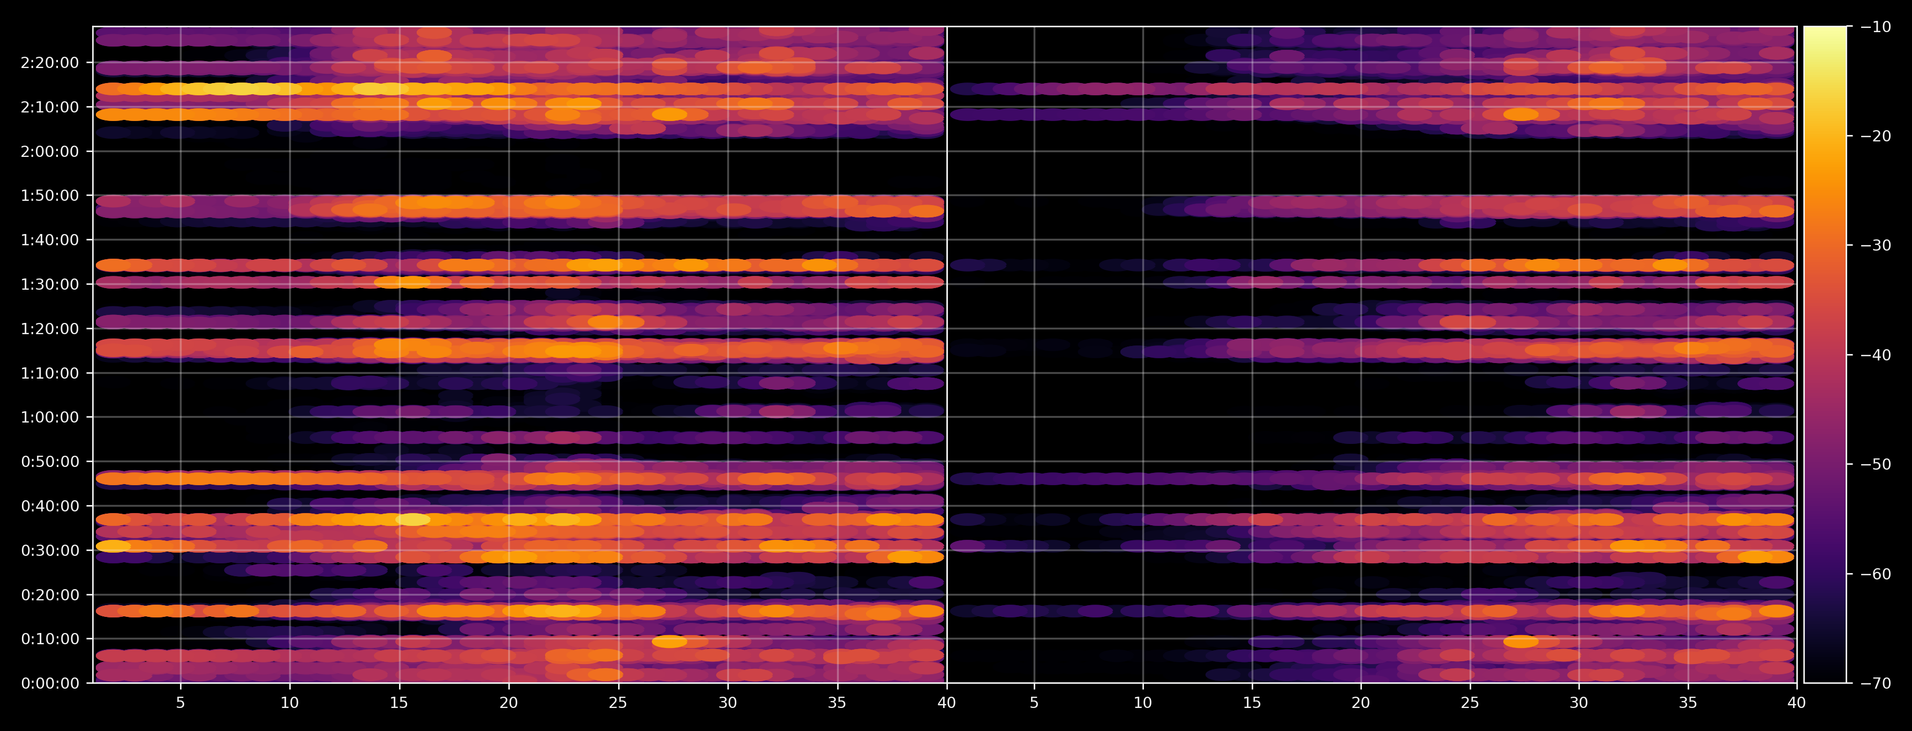This screenshot has height=731, width=1912.
Task: Select the 1:40:00 time label
Action: 50,240
